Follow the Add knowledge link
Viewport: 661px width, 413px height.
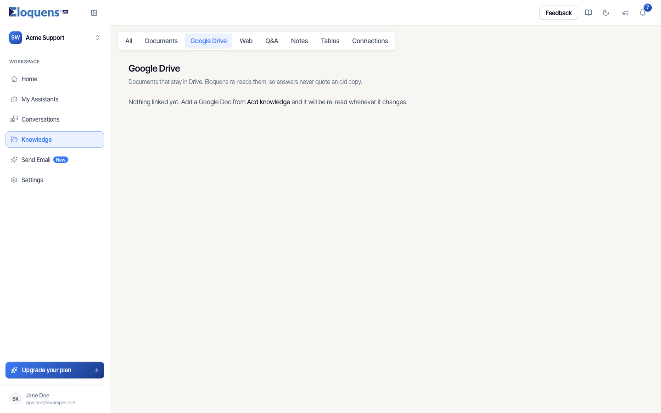pyautogui.click(x=269, y=102)
